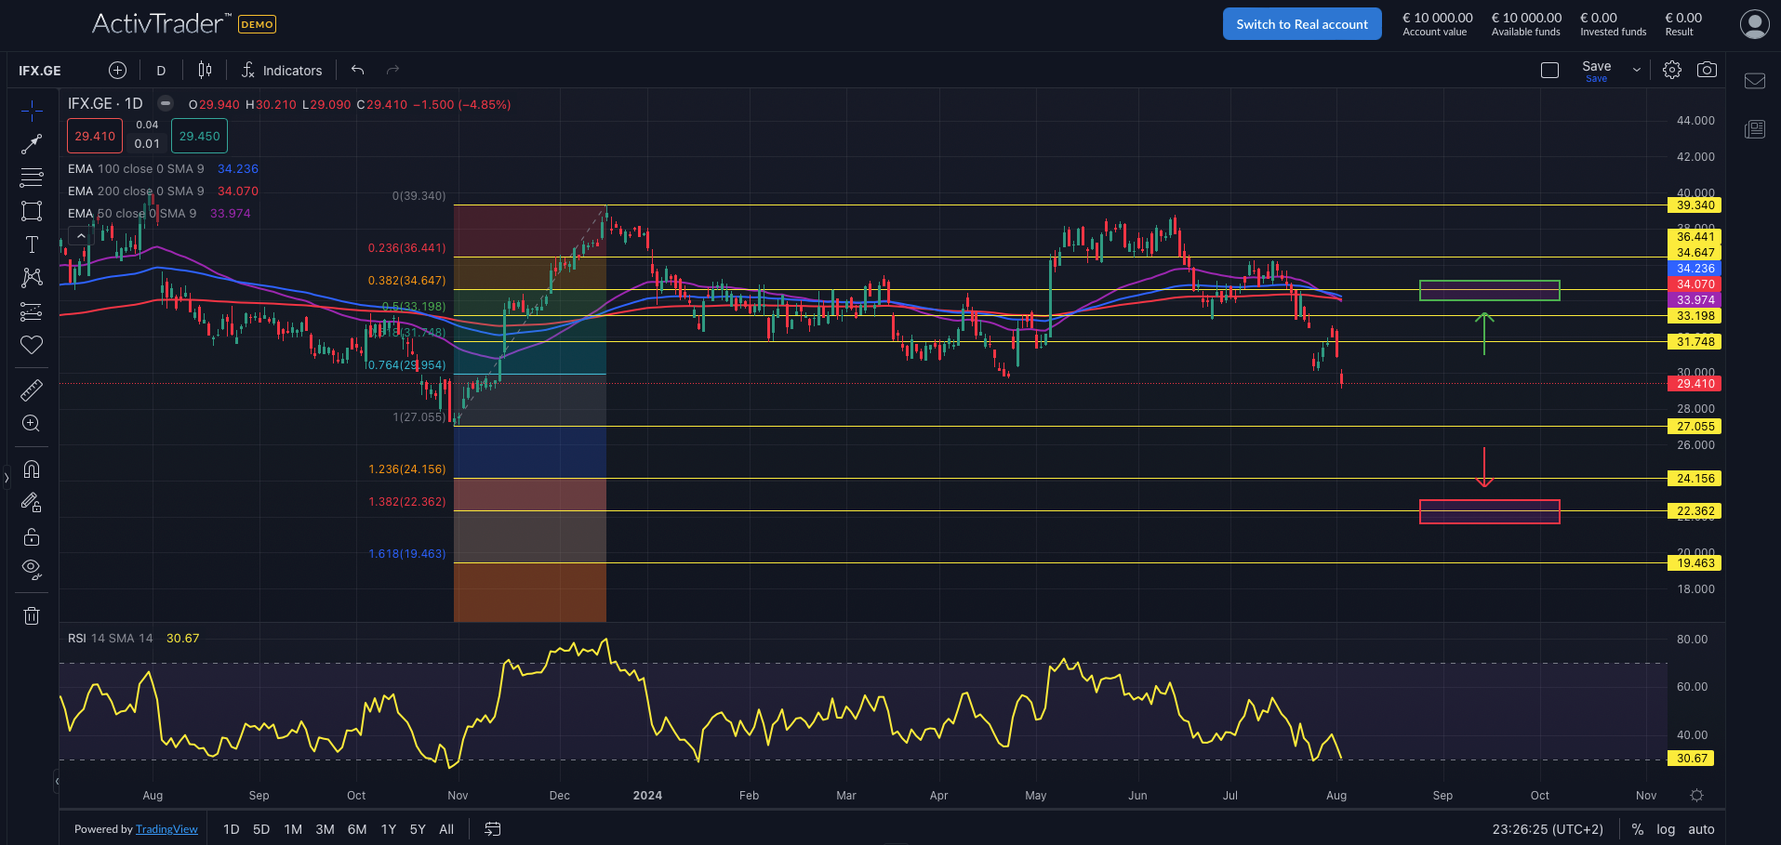
Task: Open the candlestick chart style selector
Action: [x=205, y=70]
